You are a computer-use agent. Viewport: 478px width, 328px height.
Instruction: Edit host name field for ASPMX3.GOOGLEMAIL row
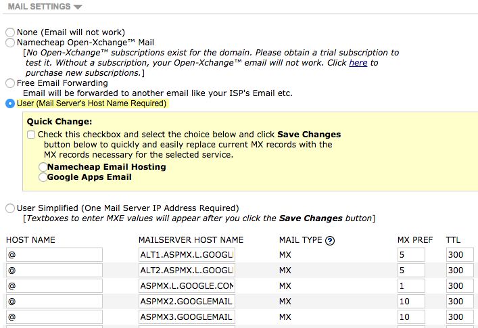click(54, 317)
